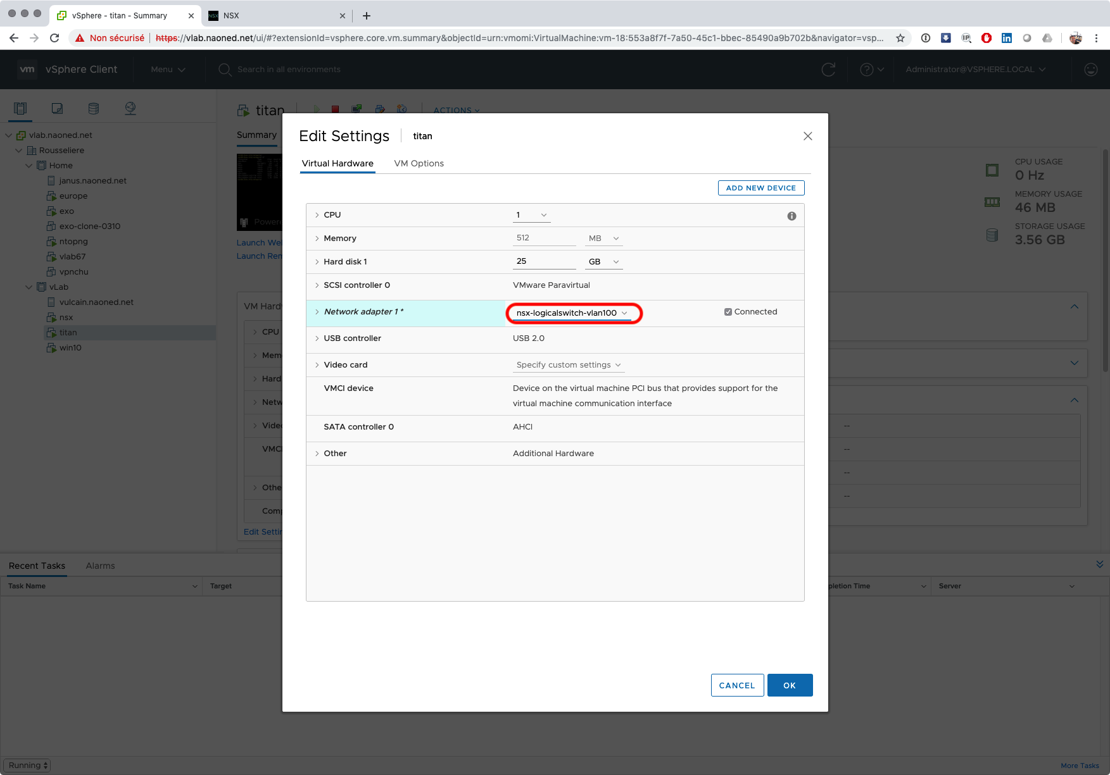Screen dimensions: 1110x775
Task: Open a new browser tab
Action: pos(367,16)
